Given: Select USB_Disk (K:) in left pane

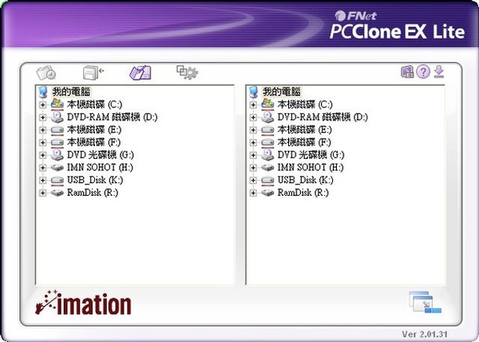Looking at the screenshot, I should [95, 180].
